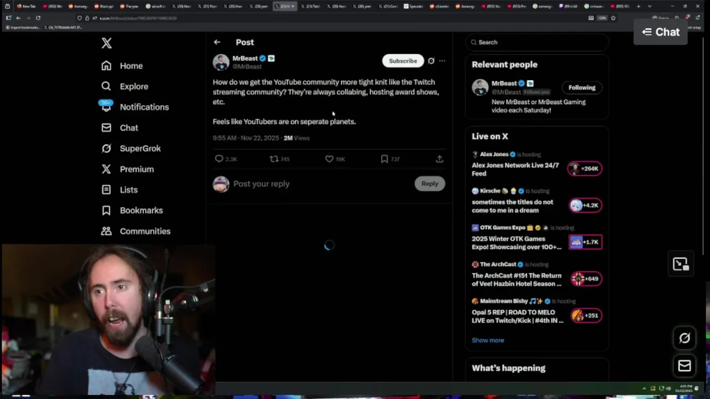The height and width of the screenshot is (399, 710).
Task: Open Premium in the sidebar
Action: [x=128, y=169]
